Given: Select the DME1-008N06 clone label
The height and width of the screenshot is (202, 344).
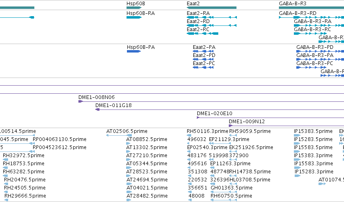Looking at the screenshot, I should point(97,97).
